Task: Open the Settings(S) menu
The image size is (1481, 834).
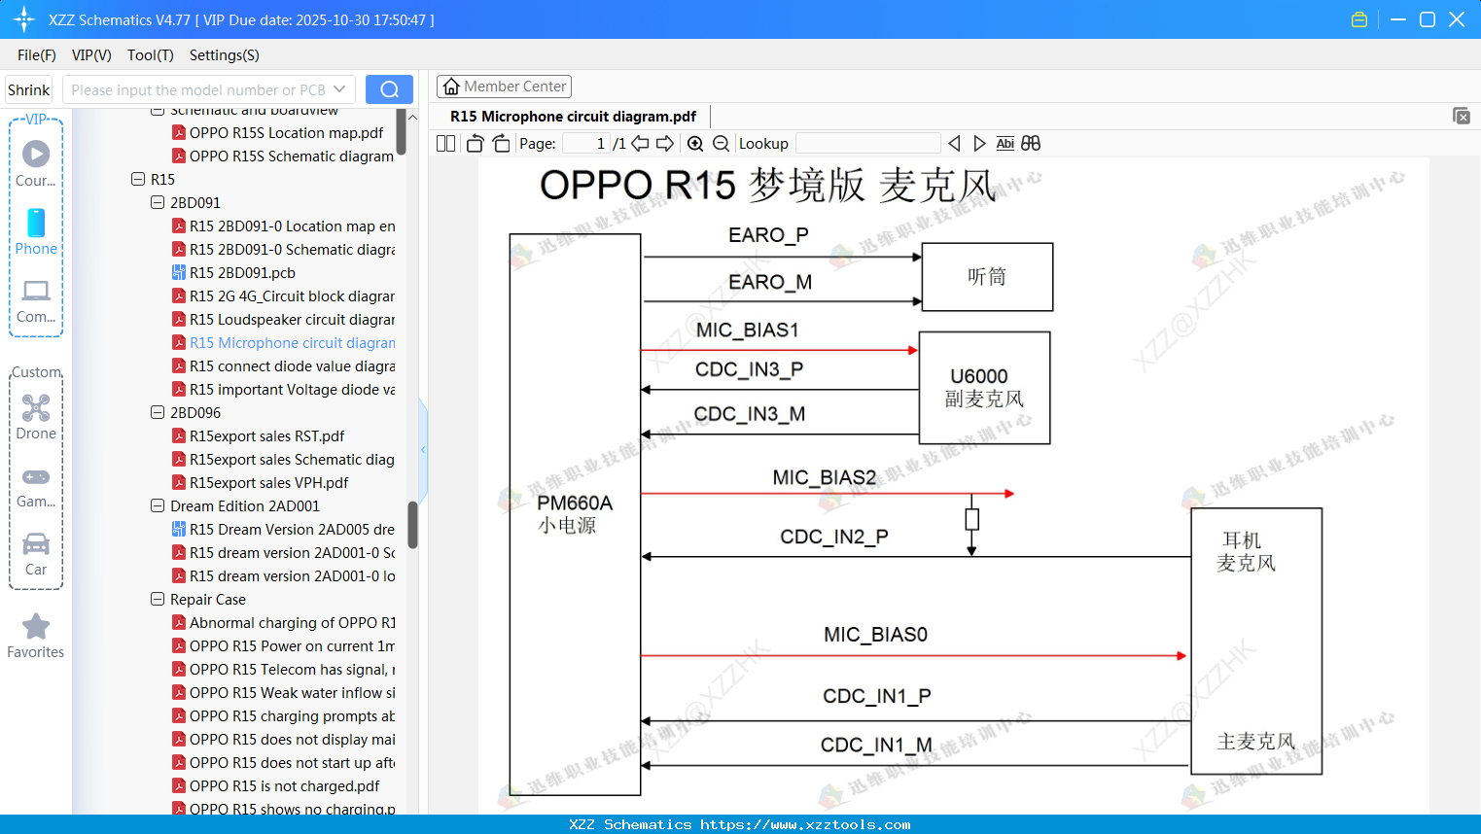Action: (225, 55)
